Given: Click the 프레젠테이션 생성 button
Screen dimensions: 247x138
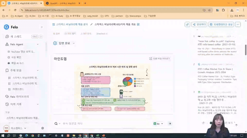Looking at the screenshot, I should click(221, 25).
